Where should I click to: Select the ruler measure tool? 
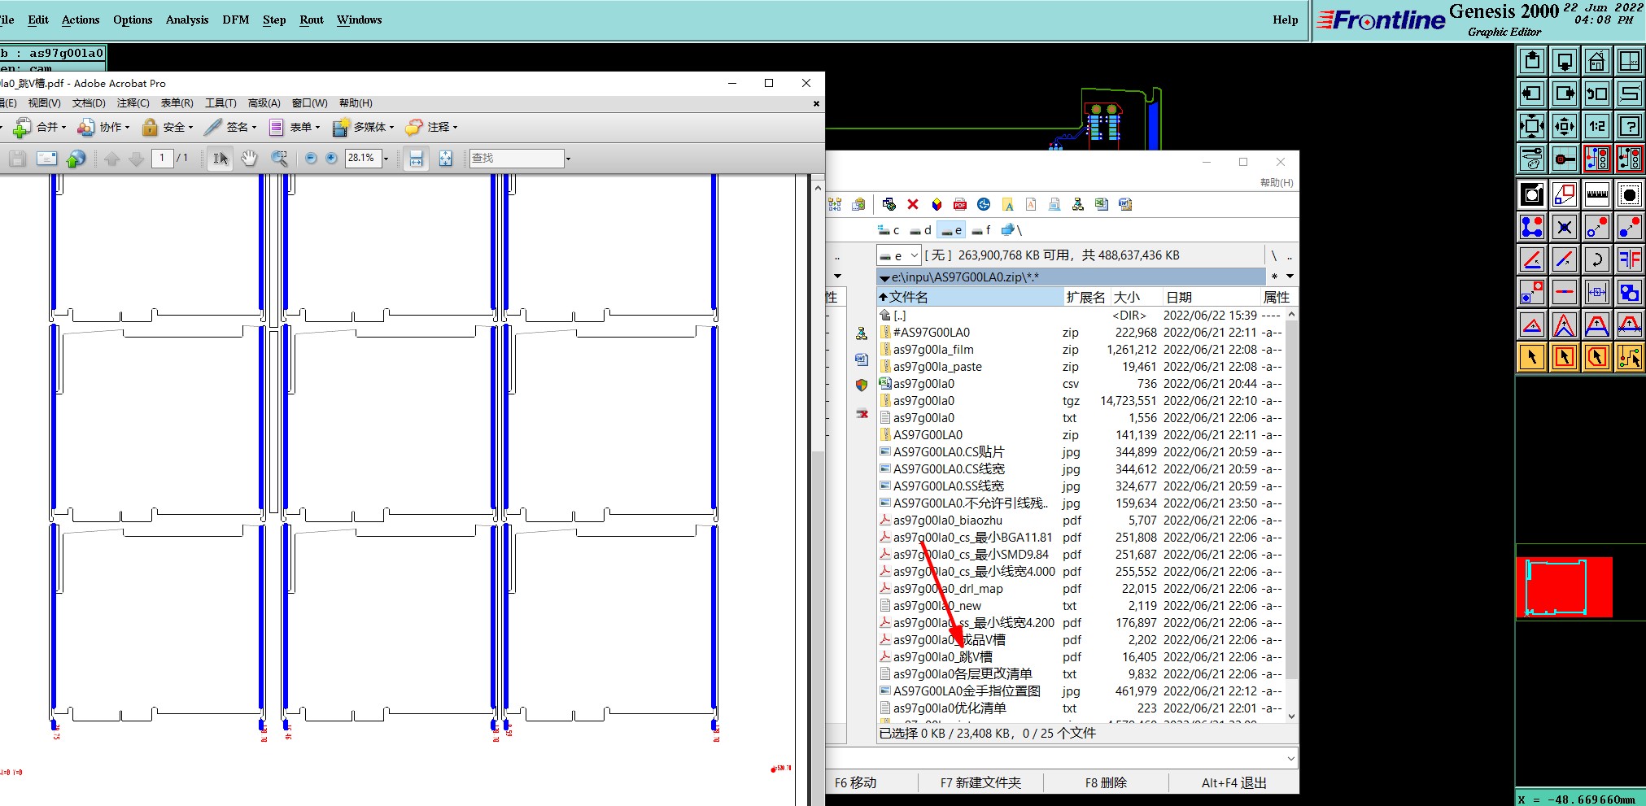[x=1596, y=194]
